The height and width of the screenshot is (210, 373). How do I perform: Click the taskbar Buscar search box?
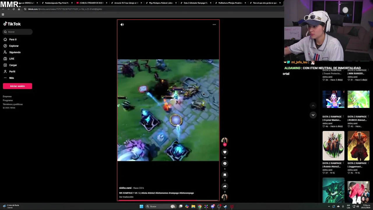pyautogui.click(x=161, y=206)
